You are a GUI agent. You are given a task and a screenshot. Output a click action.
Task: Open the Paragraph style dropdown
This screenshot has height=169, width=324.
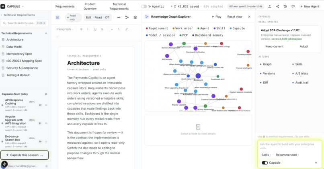point(65,29)
